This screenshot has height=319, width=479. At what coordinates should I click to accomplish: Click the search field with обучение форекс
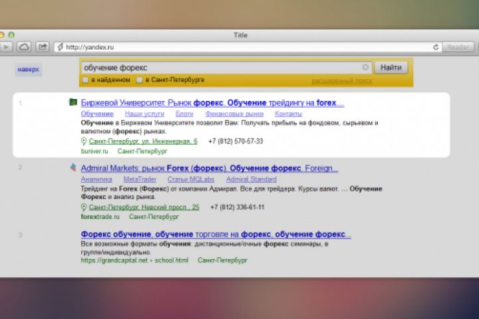(226, 68)
